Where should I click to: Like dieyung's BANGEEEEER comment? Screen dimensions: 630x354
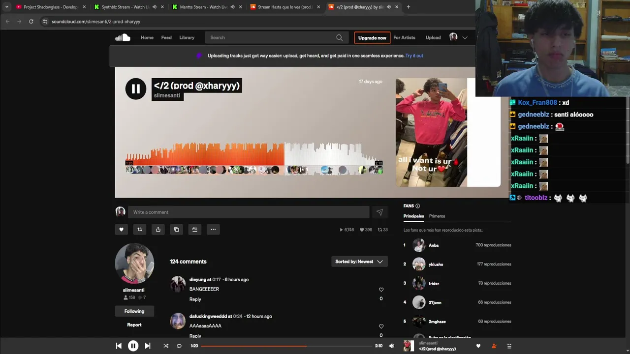click(x=381, y=290)
